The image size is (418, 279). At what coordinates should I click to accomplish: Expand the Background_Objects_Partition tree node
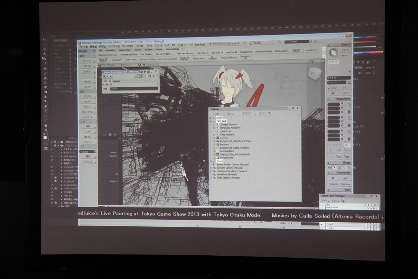pos(214,141)
